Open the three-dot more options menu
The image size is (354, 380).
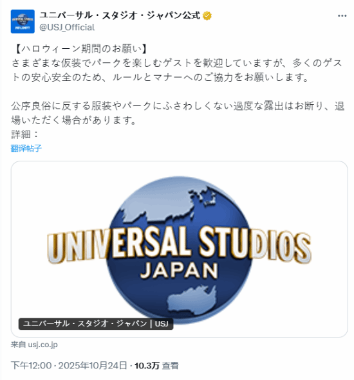(x=342, y=15)
